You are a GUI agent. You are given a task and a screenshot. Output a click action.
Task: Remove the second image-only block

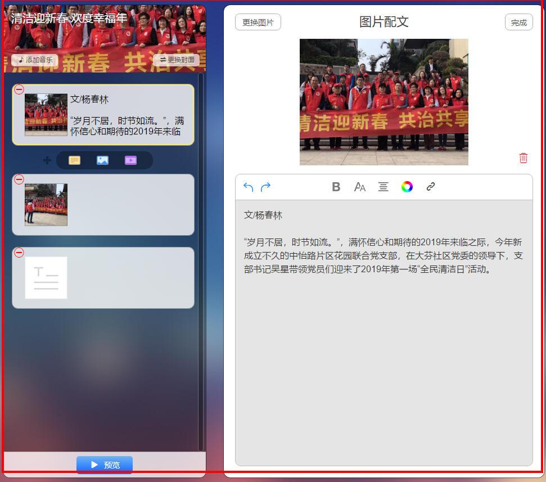click(x=19, y=179)
